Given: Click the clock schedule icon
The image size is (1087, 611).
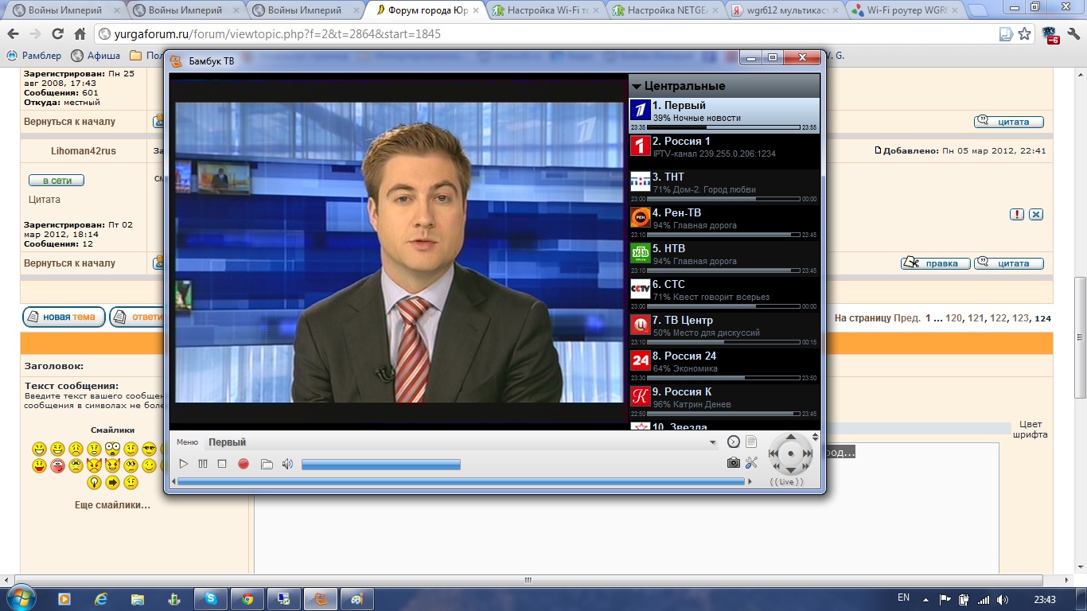Looking at the screenshot, I should [x=734, y=442].
